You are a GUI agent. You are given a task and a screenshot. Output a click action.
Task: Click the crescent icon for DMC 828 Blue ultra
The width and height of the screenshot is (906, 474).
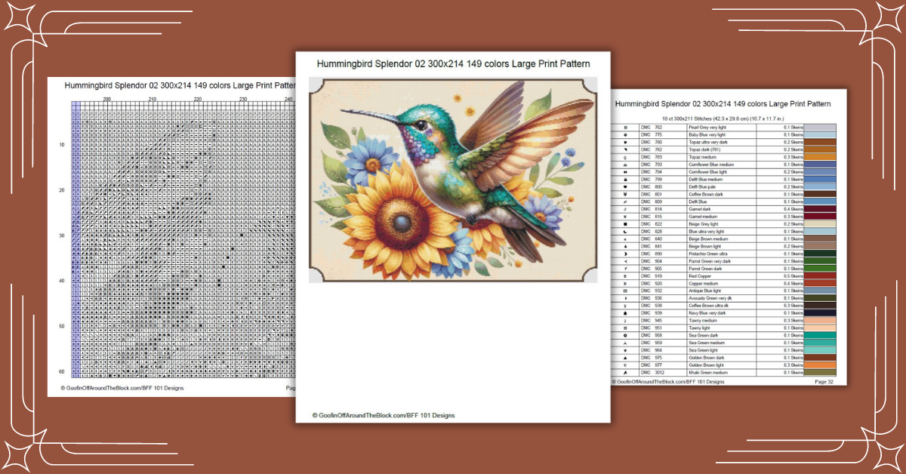(x=625, y=232)
